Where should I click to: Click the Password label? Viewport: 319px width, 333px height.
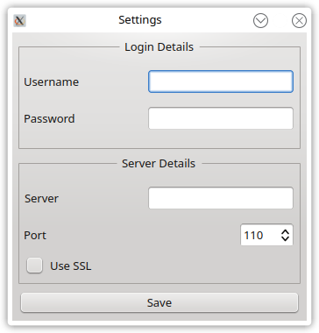click(x=49, y=118)
